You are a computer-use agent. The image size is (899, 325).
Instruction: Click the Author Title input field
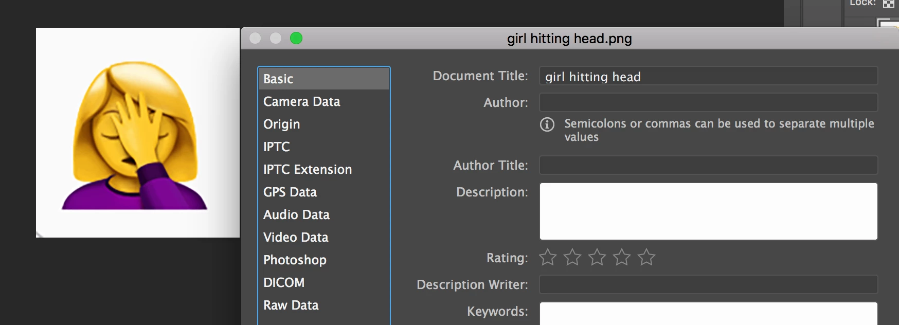tap(708, 165)
